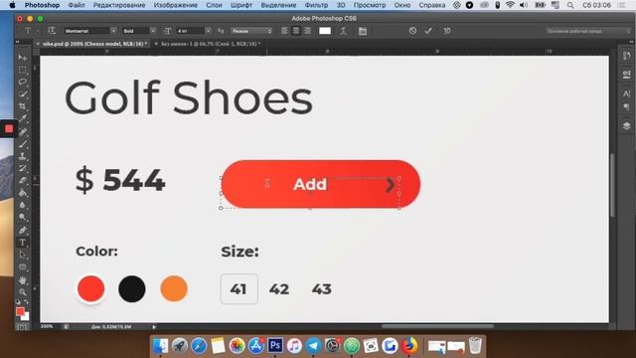Commit current text edits

pos(428,31)
